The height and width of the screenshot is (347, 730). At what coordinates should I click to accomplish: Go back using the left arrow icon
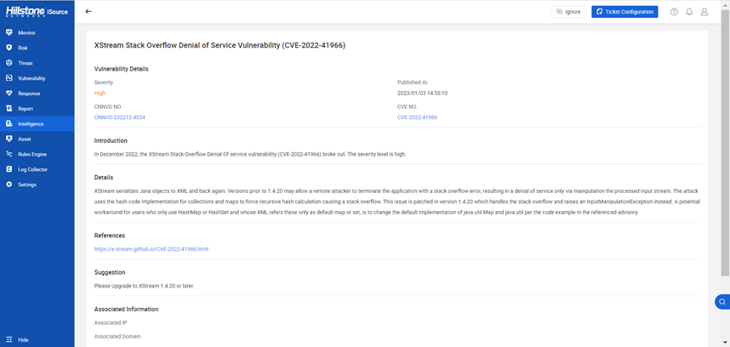(x=88, y=12)
